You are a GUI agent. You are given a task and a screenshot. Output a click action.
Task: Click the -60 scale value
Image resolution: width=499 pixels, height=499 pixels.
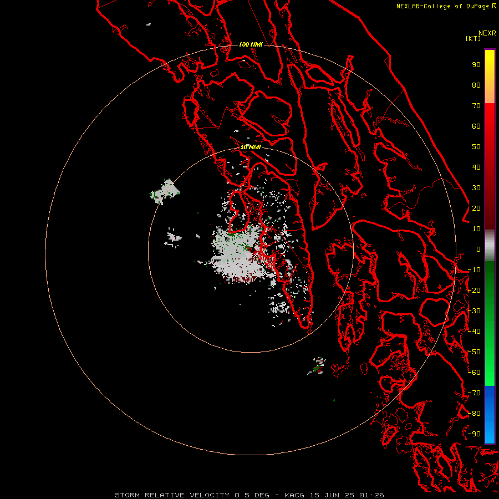(474, 373)
